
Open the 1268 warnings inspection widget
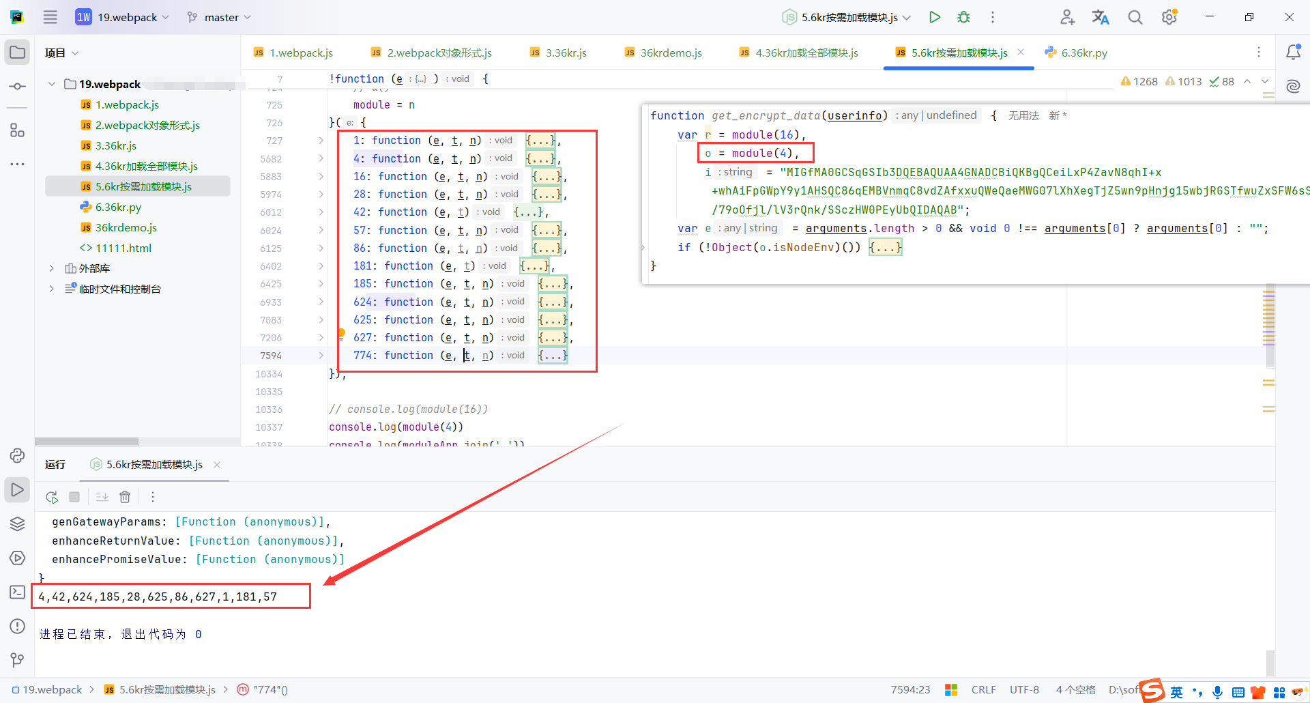(x=1138, y=81)
